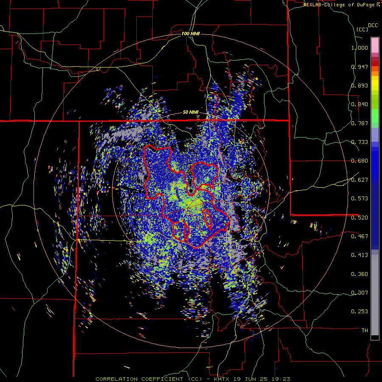Select the 0.840 scale value
The width and height of the screenshot is (382, 382).
360,104
